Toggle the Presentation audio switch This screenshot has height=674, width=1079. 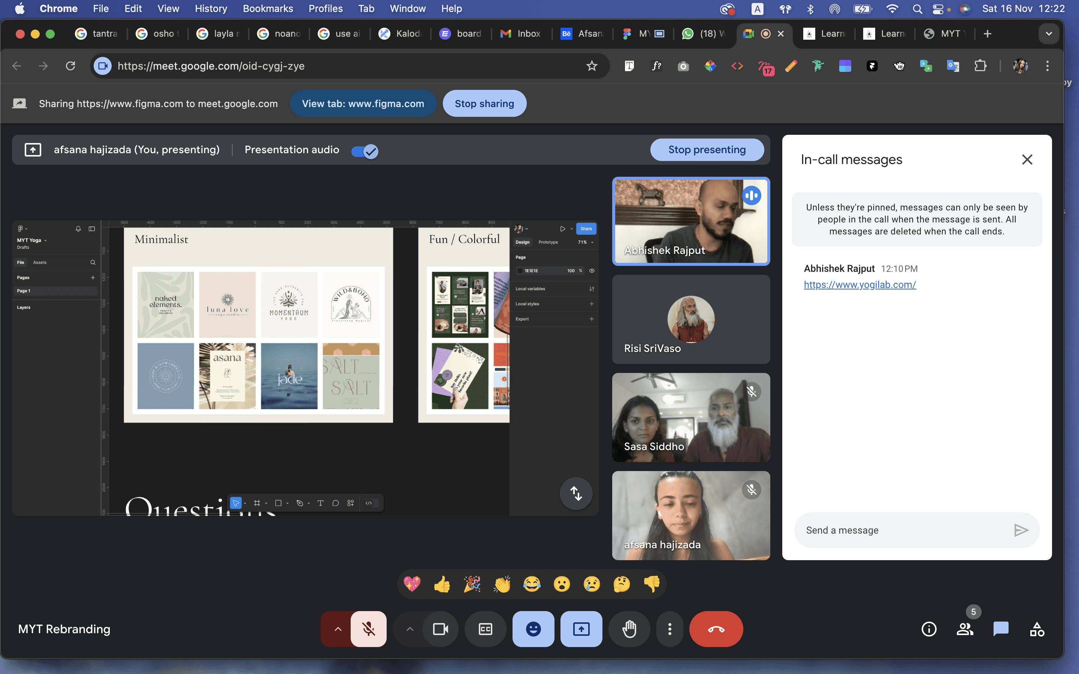[365, 152]
